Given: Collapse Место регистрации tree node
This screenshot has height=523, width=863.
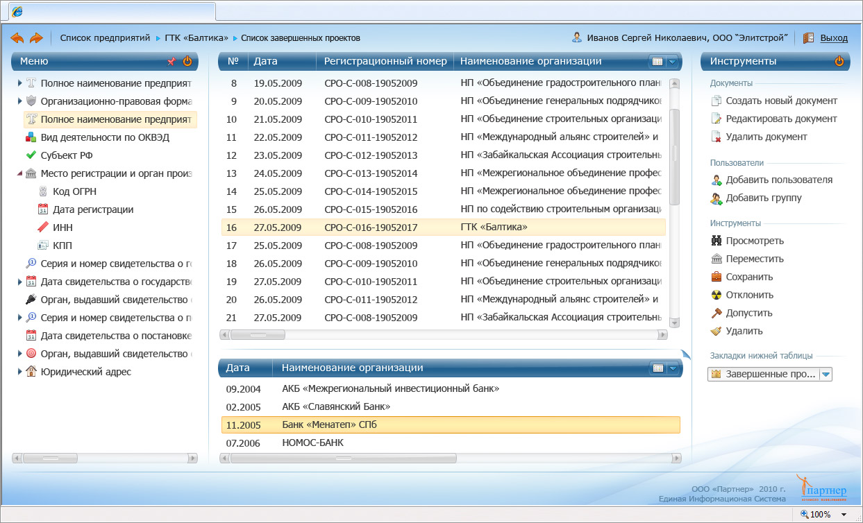Looking at the screenshot, I should 19,173.
